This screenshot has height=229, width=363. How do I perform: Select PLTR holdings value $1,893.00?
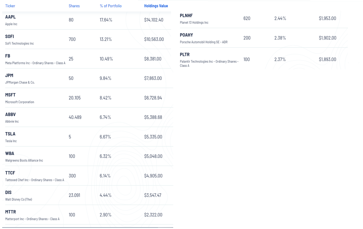click(x=328, y=59)
